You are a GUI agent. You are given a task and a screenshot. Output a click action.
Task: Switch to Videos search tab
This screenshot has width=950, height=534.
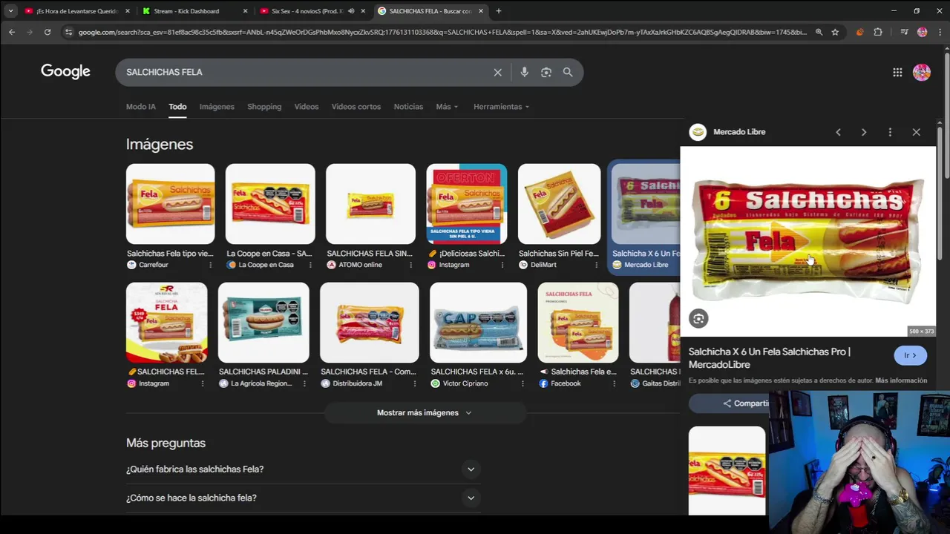[307, 107]
